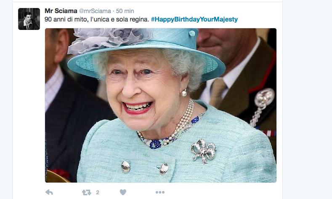Click the pearl earring in the photo
Viewport: 332px width, 199px height.
tap(184, 92)
